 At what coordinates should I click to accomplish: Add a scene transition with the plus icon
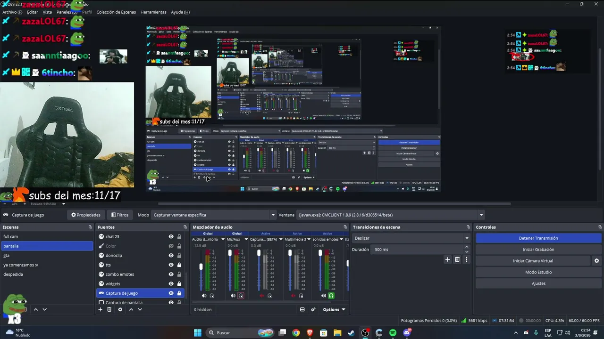pos(447,259)
